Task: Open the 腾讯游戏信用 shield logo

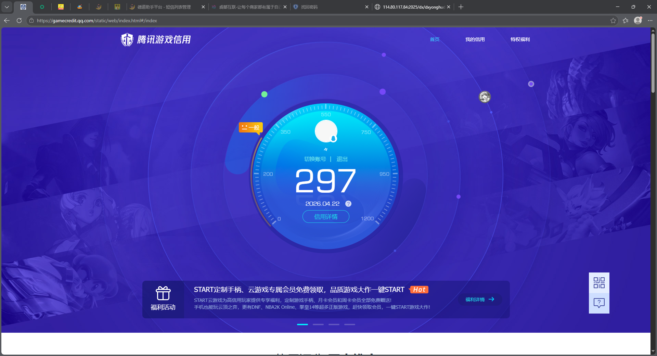Action: [127, 39]
